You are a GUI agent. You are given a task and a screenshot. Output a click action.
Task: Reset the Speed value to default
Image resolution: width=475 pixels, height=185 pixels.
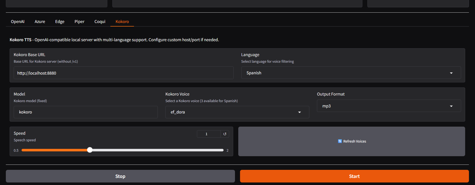point(225,134)
